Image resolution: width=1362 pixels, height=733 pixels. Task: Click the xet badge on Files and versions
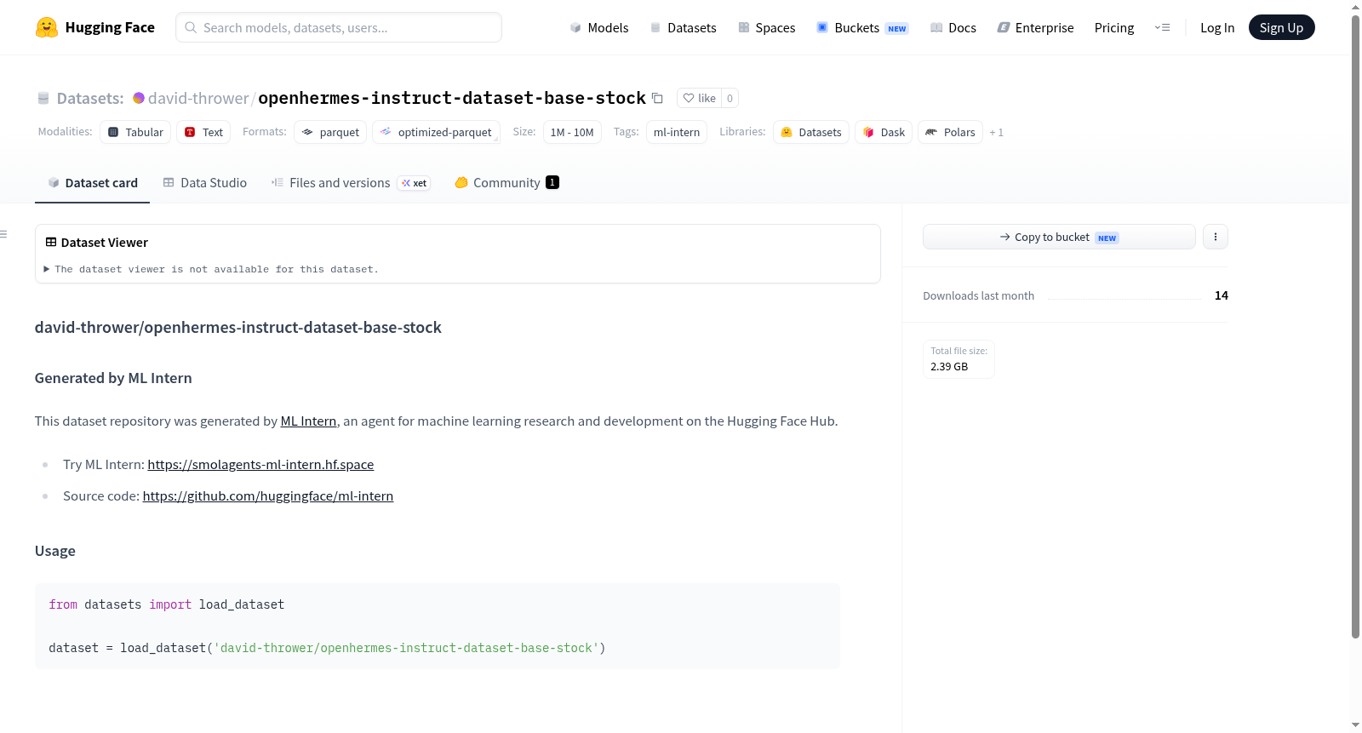click(x=414, y=183)
